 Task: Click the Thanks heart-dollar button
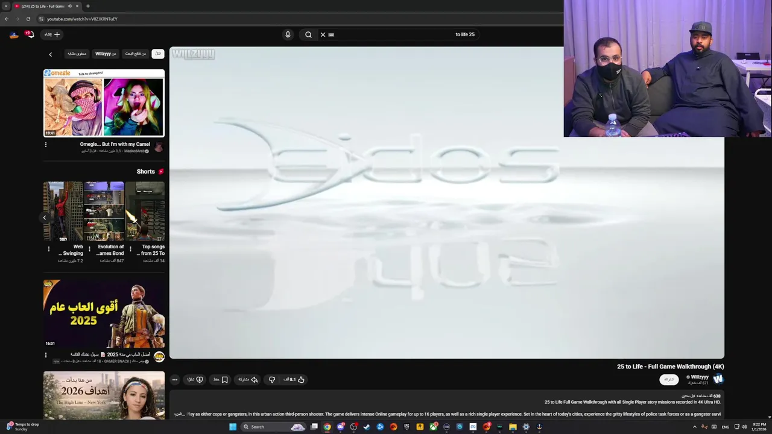tap(195, 379)
